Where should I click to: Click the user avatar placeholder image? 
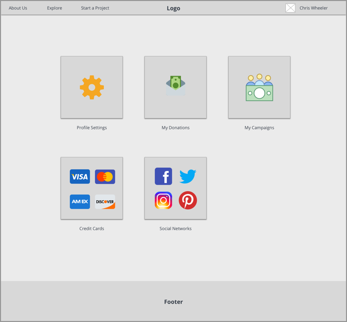(290, 8)
